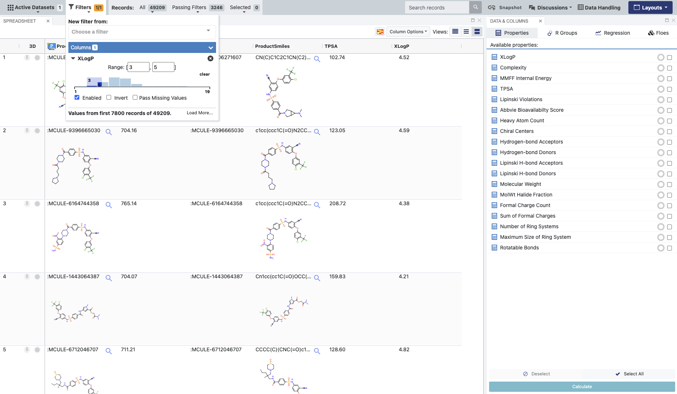Pin row 2 with the pin icon
This screenshot has width=677, height=394.
[x=27, y=131]
